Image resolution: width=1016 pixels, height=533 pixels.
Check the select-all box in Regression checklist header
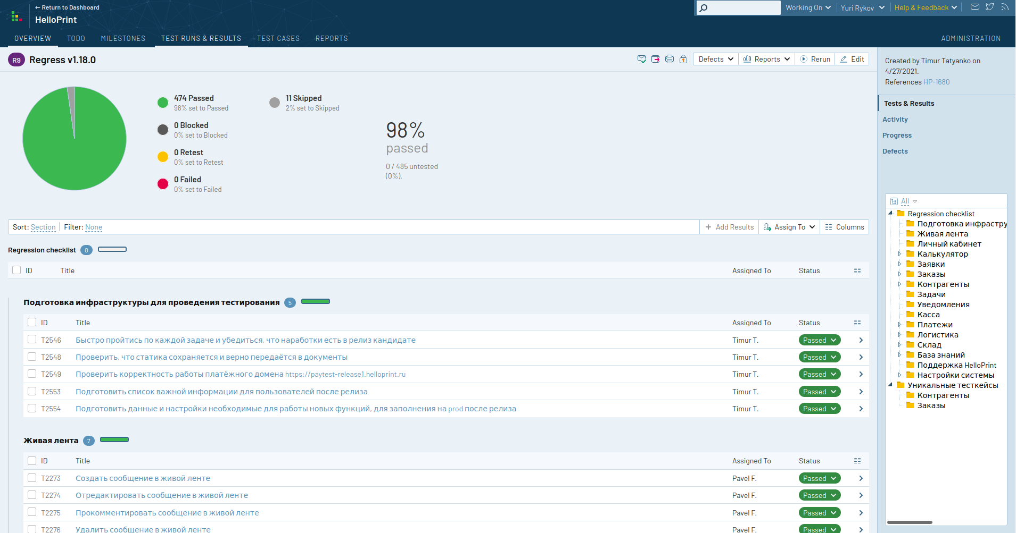click(x=16, y=270)
